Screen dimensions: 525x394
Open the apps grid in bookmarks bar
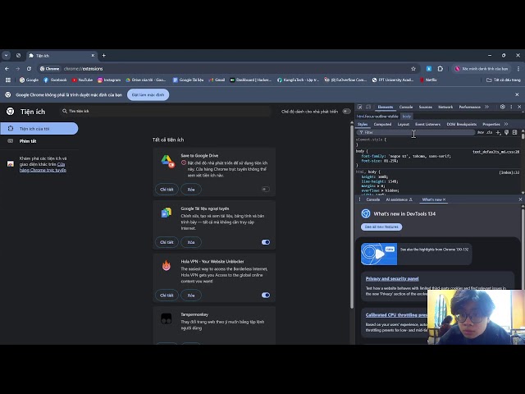(x=8, y=80)
